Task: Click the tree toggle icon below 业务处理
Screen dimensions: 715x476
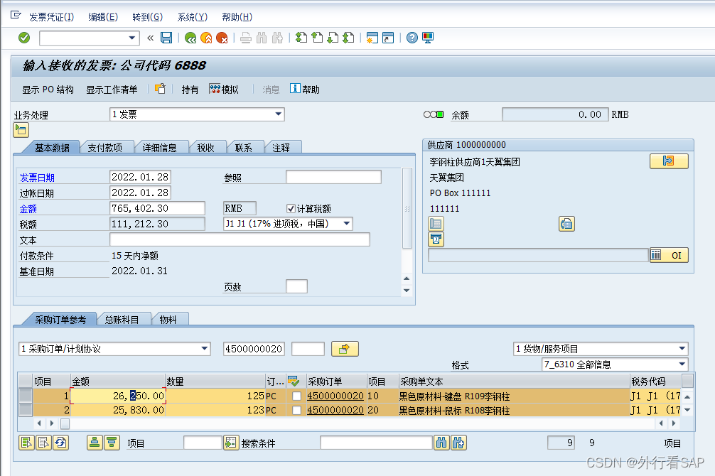Action: pyautogui.click(x=21, y=130)
